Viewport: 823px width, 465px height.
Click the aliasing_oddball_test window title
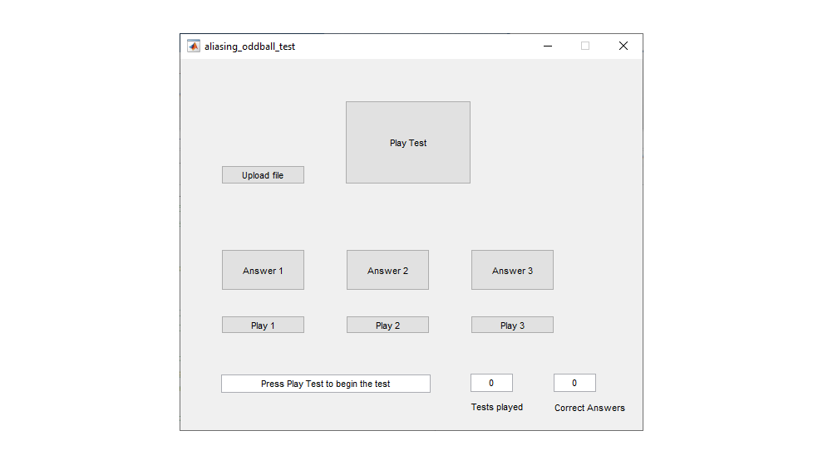click(x=250, y=46)
